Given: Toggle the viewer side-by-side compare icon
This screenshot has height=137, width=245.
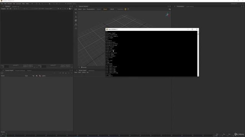Looking at the screenshot, I should [x=170, y=9].
